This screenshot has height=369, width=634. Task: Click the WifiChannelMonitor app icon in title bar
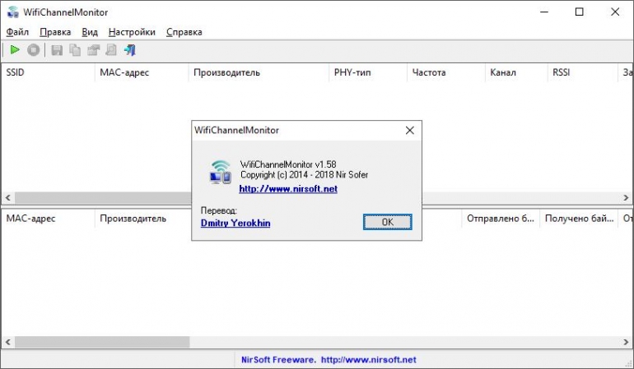pyautogui.click(x=13, y=12)
